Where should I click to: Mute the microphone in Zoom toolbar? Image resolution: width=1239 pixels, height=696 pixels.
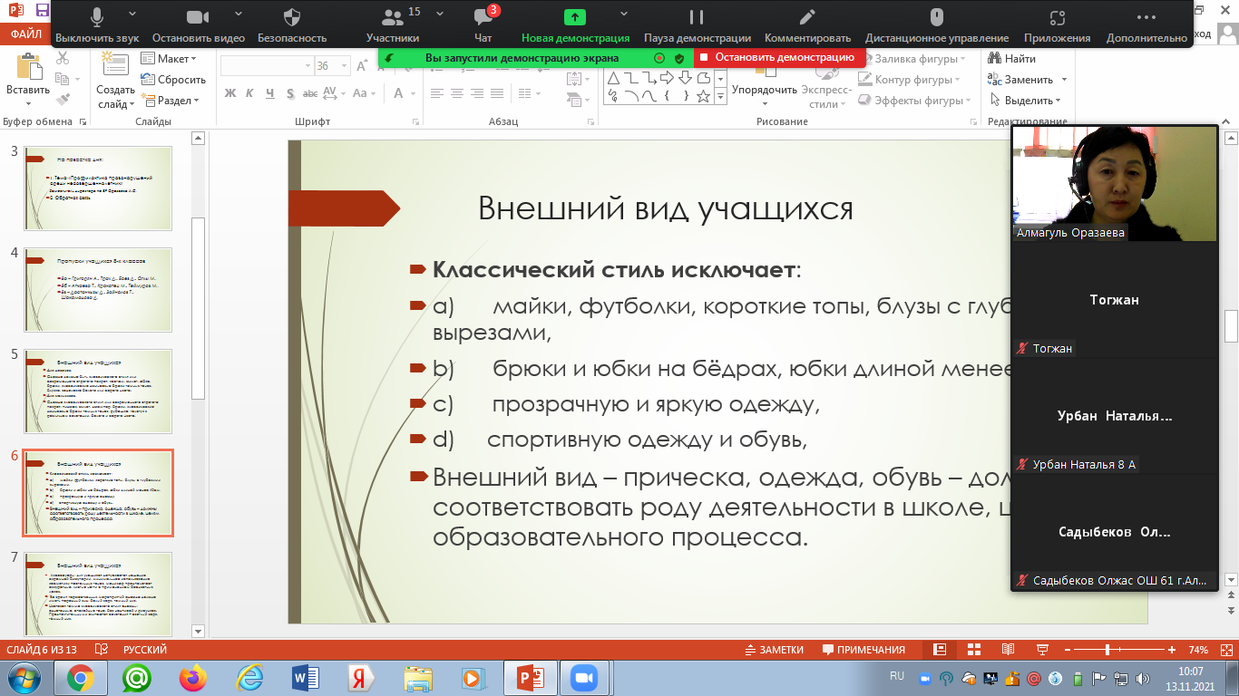click(x=96, y=19)
